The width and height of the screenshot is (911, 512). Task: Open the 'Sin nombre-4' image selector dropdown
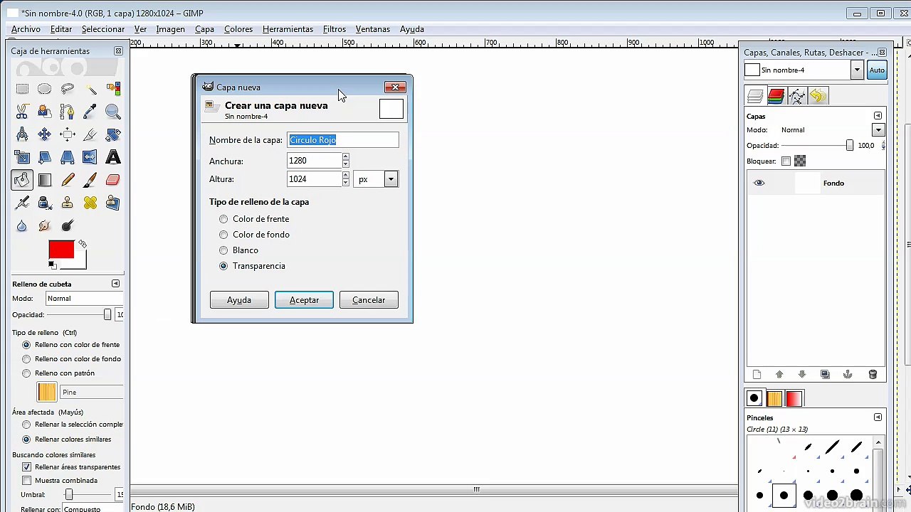(x=857, y=70)
